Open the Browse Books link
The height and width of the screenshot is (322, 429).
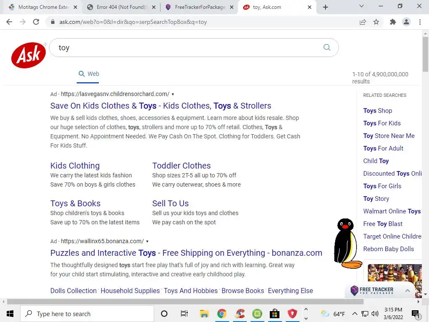[243, 291]
